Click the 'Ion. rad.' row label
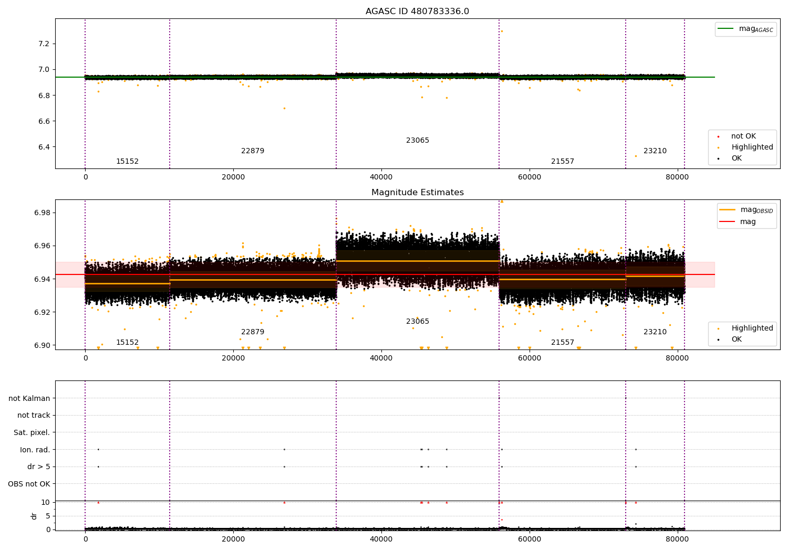Viewport: 788px width, 551px height. [x=35, y=450]
